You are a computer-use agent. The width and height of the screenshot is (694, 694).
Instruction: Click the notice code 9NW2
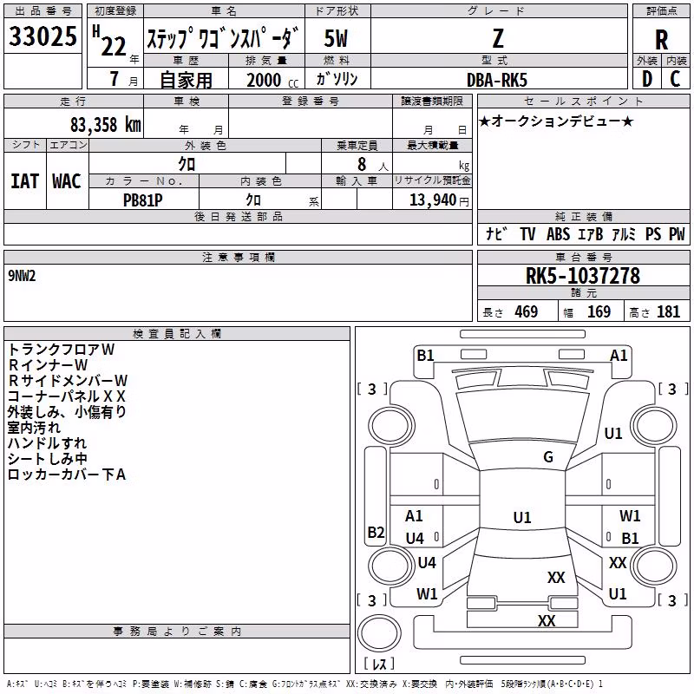(x=22, y=276)
